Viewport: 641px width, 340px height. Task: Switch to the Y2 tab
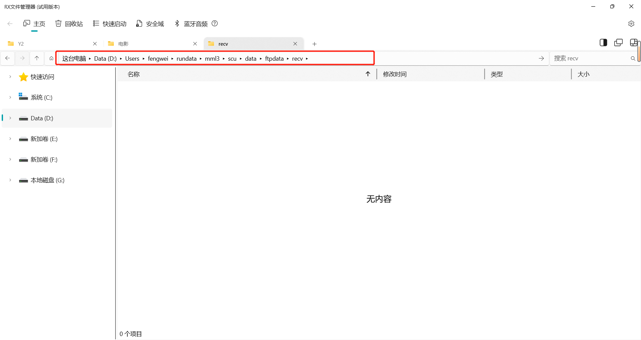[50, 44]
